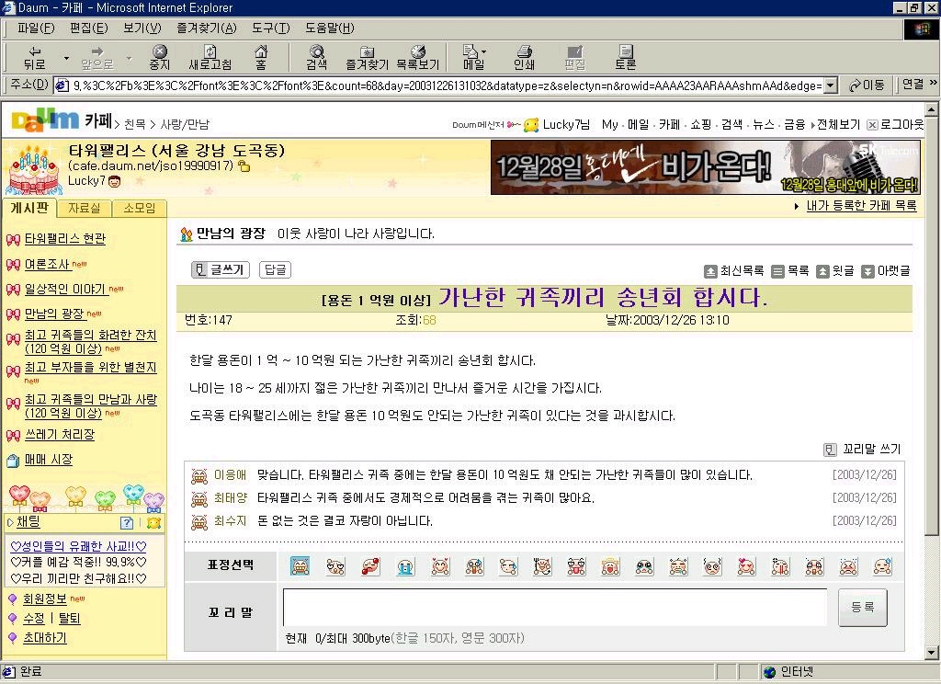Click the 글쓰기 write post button

(220, 269)
